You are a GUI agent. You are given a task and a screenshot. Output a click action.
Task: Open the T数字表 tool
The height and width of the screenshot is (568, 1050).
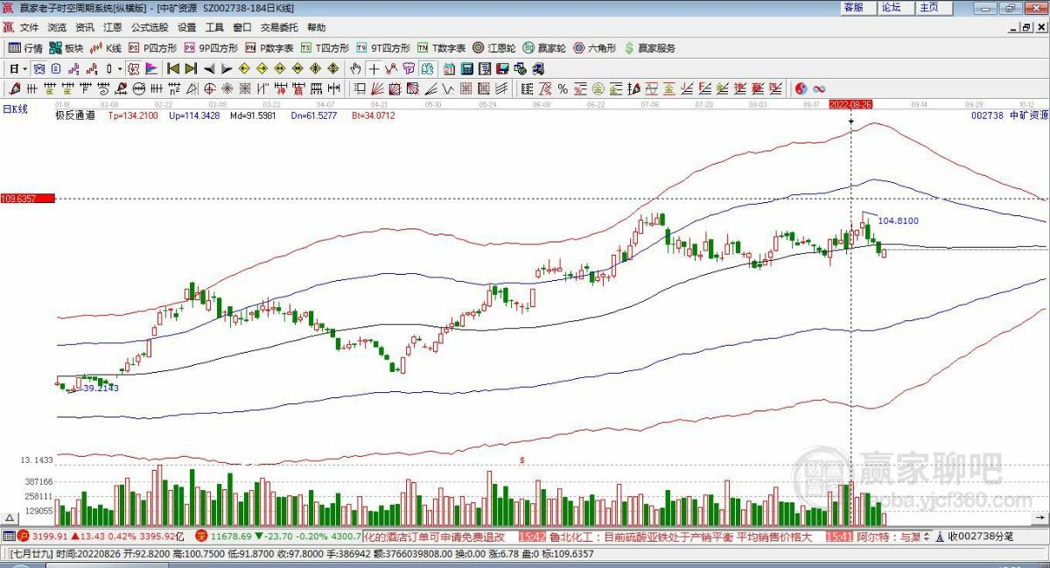pos(441,48)
